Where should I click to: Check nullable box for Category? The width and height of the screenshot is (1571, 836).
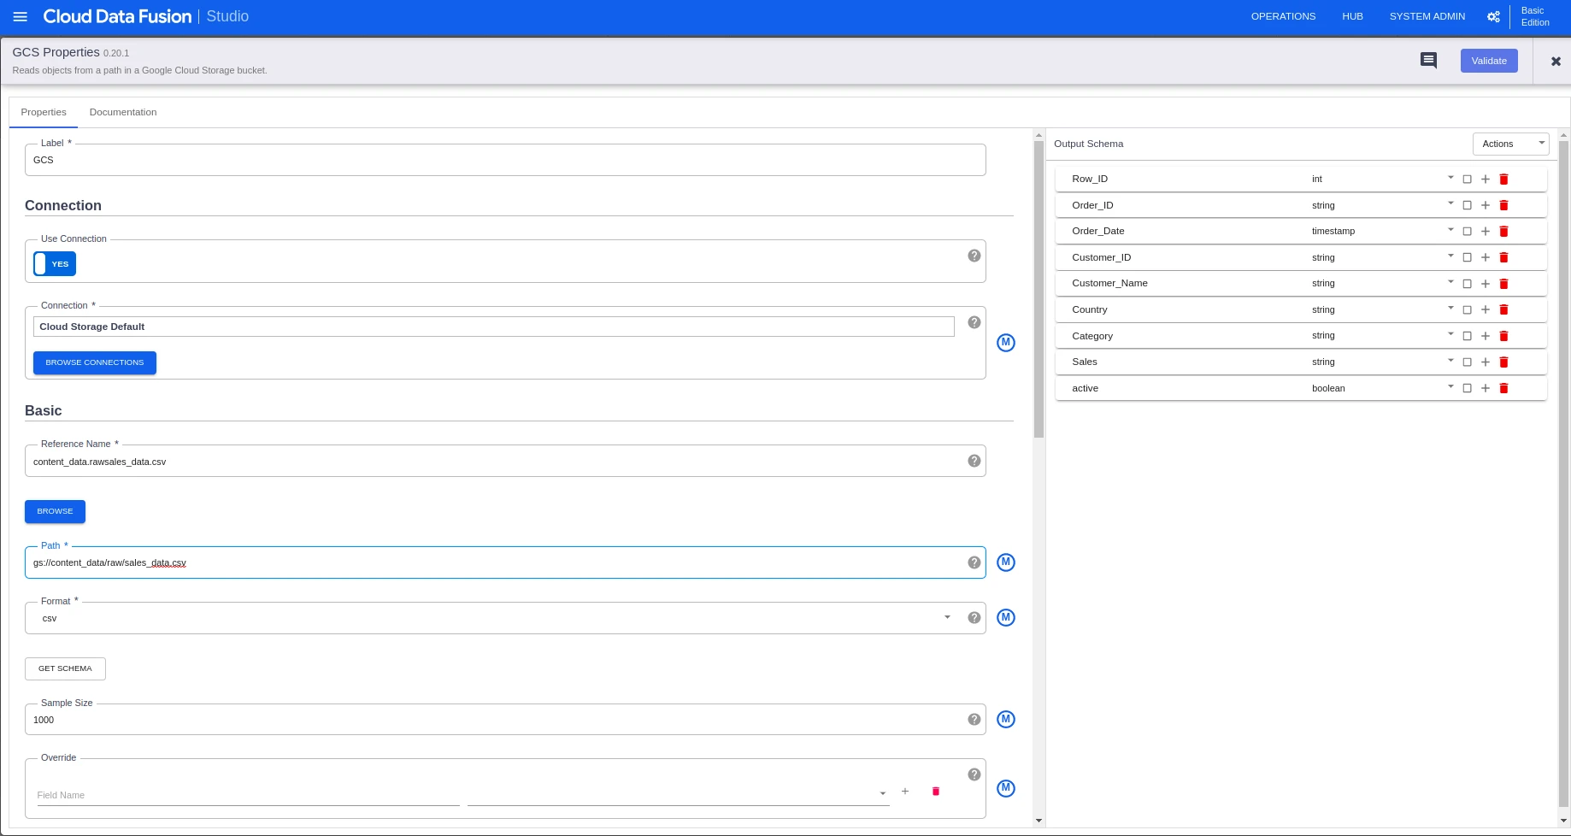click(x=1468, y=336)
